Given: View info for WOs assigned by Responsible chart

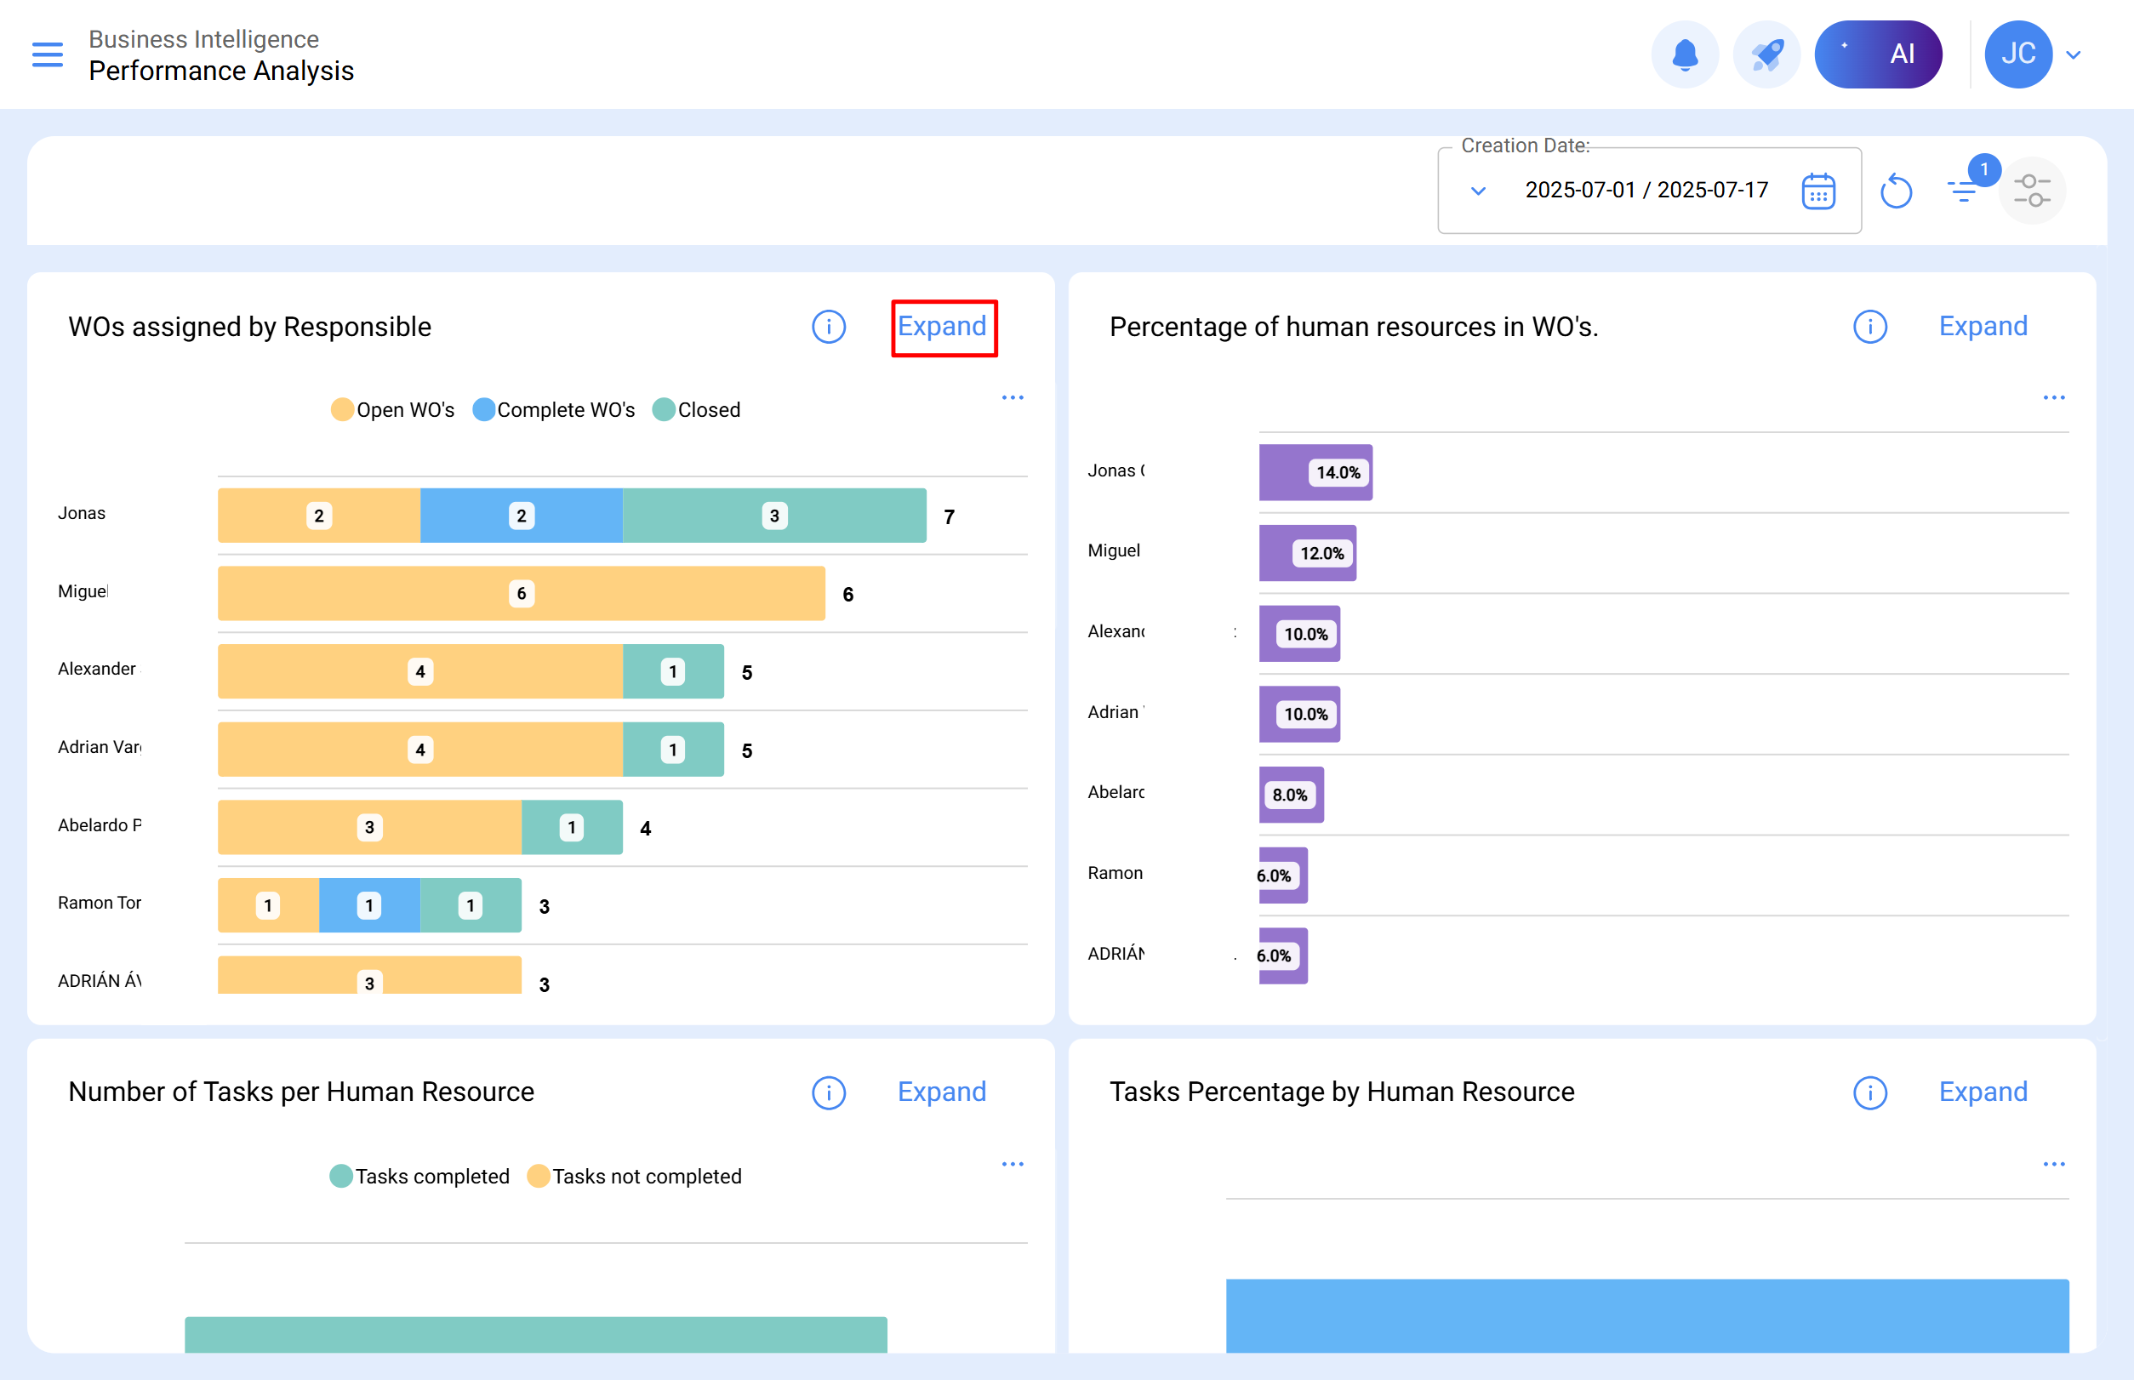Looking at the screenshot, I should [829, 327].
